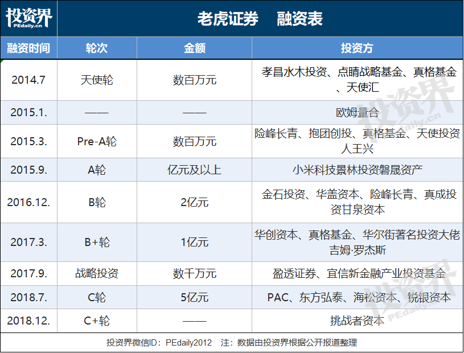Image resolution: width=464 pixels, height=353 pixels.
Task: Click investors cell starting with 孝昌水木投资
Action: pyautogui.click(x=357, y=80)
